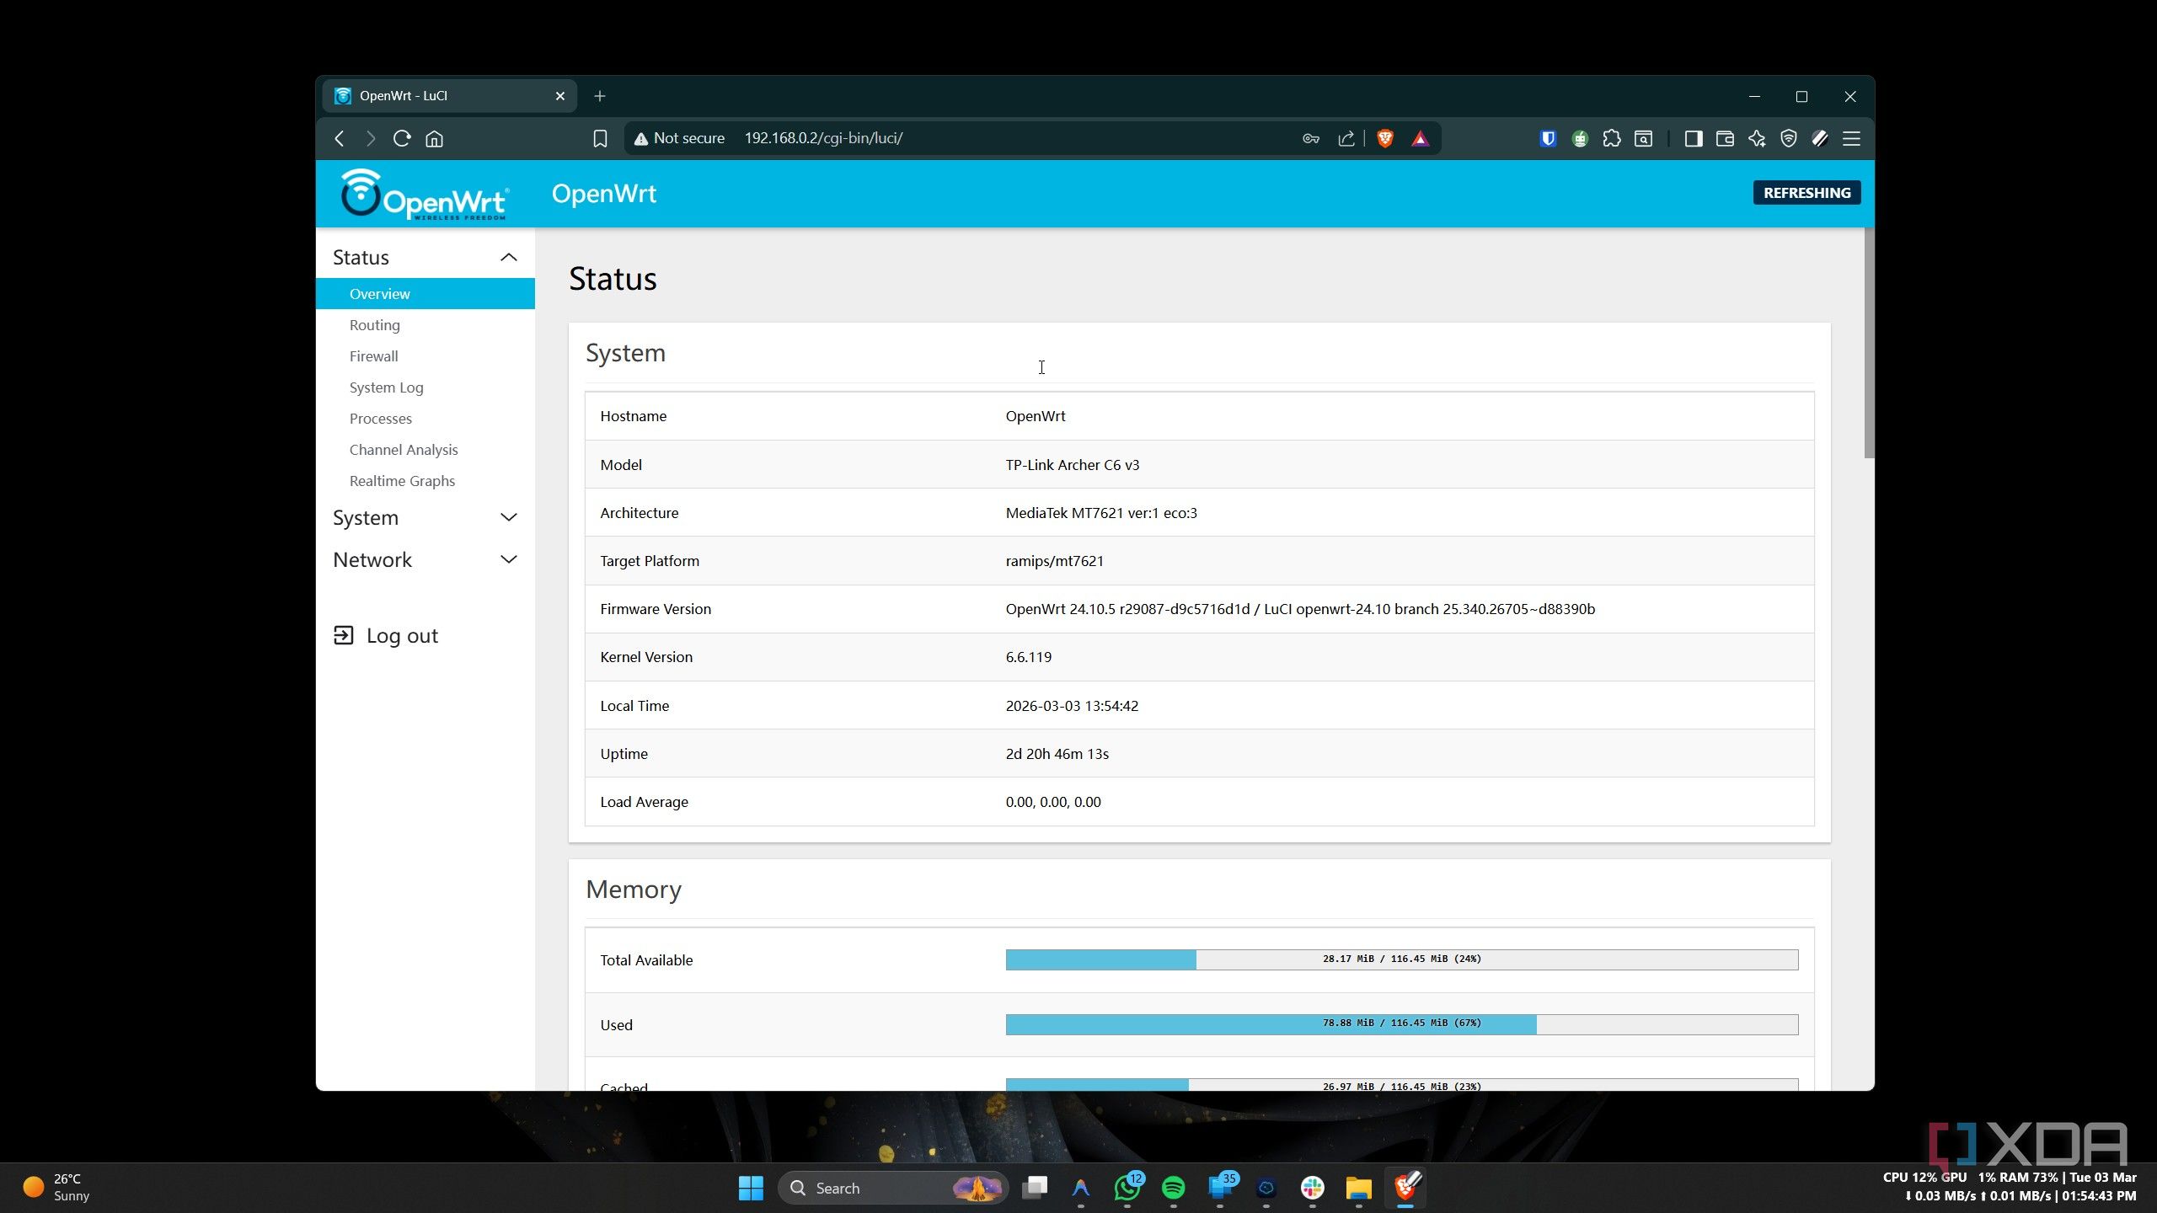Image resolution: width=2157 pixels, height=1213 pixels.
Task: Go back with the browser back arrow
Action: (x=340, y=138)
